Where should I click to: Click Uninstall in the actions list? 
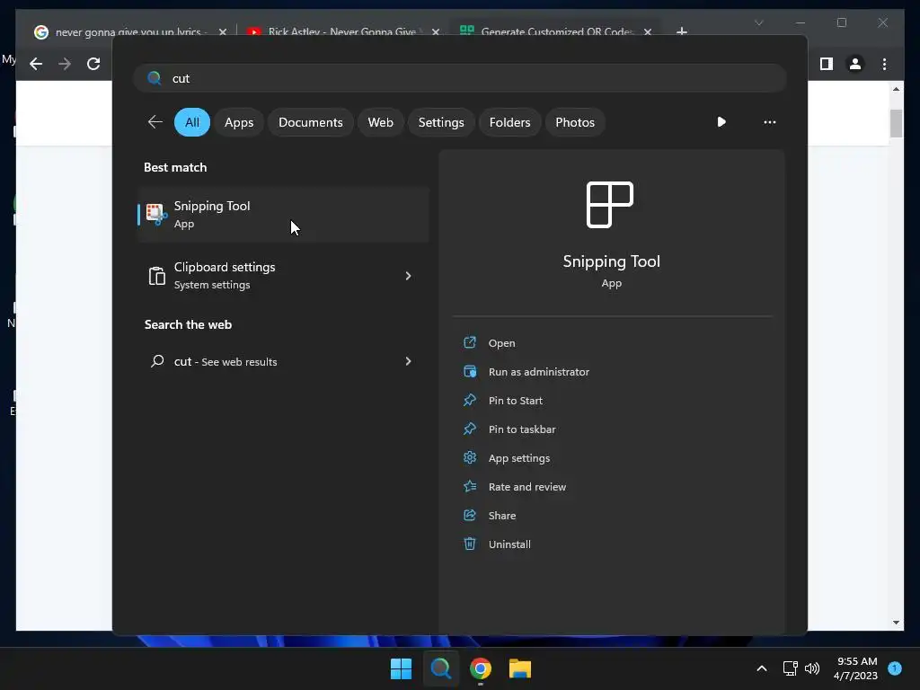tap(509, 544)
